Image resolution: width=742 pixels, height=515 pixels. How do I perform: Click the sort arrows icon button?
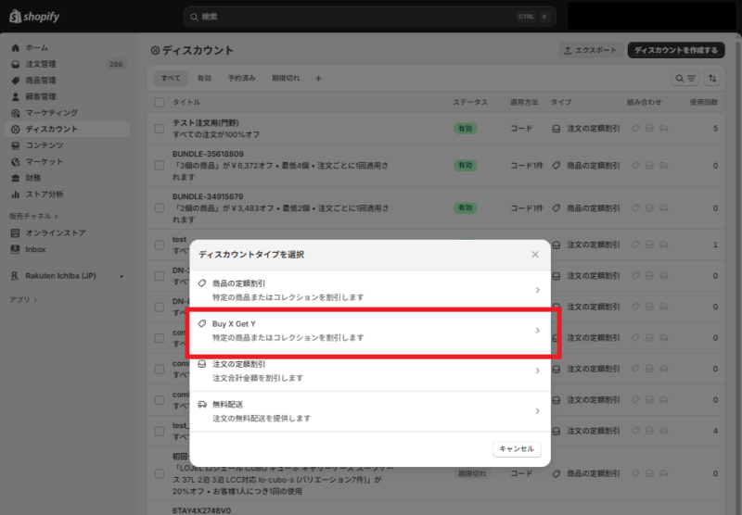(712, 79)
